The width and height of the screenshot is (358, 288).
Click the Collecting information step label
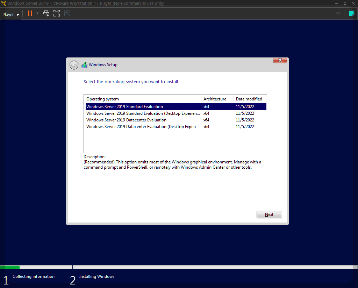[34, 276]
